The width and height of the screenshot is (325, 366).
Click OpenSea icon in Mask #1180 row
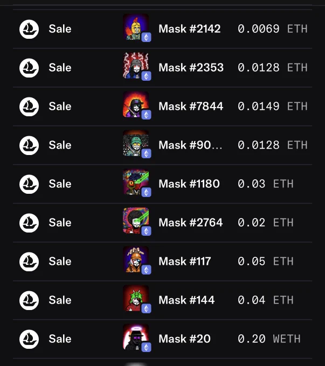click(x=29, y=184)
